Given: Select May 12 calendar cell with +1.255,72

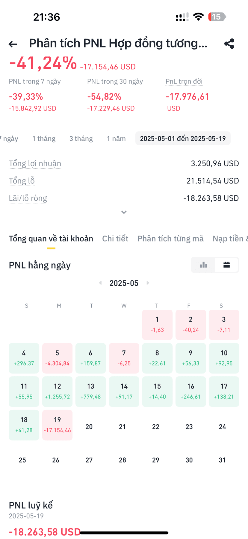Looking at the screenshot, I should coord(58,392).
